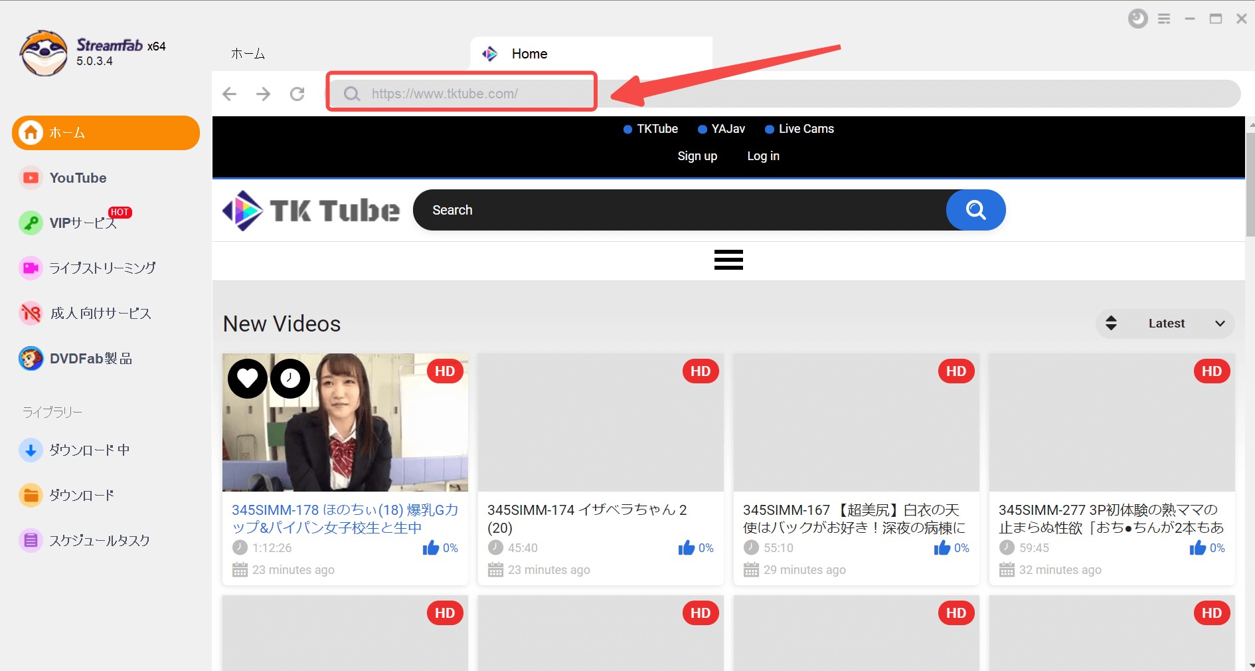The height and width of the screenshot is (671, 1255).
Task: Click the downloading arrow icon
Action: point(31,450)
